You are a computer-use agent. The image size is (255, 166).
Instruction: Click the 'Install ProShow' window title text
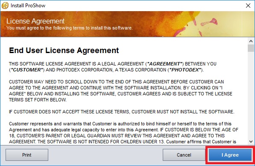[28, 6]
